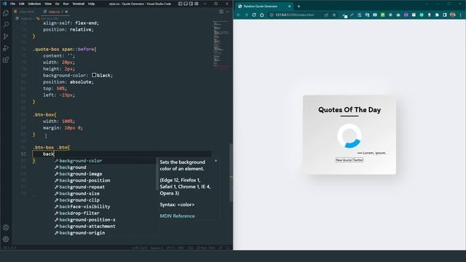The image size is (466, 262).
Task: Open the Accounts menu in VS Code
Action: click(x=6, y=228)
